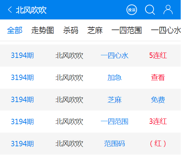Switch to the 杀码 tab
Image resolution: width=181 pixels, height=160 pixels.
click(71, 30)
